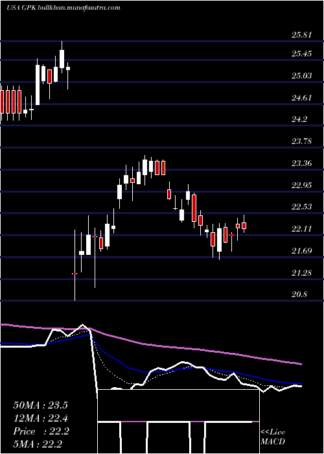324x454 pixels.
Task: Click the 20.8 price axis label
Action: (x=299, y=294)
